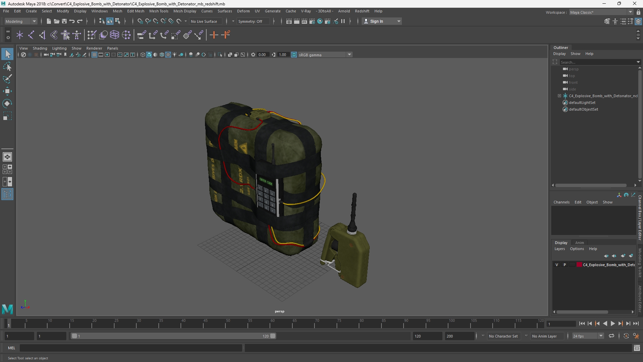Toggle layer playback P box
The height and width of the screenshot is (362, 643).
click(565, 265)
